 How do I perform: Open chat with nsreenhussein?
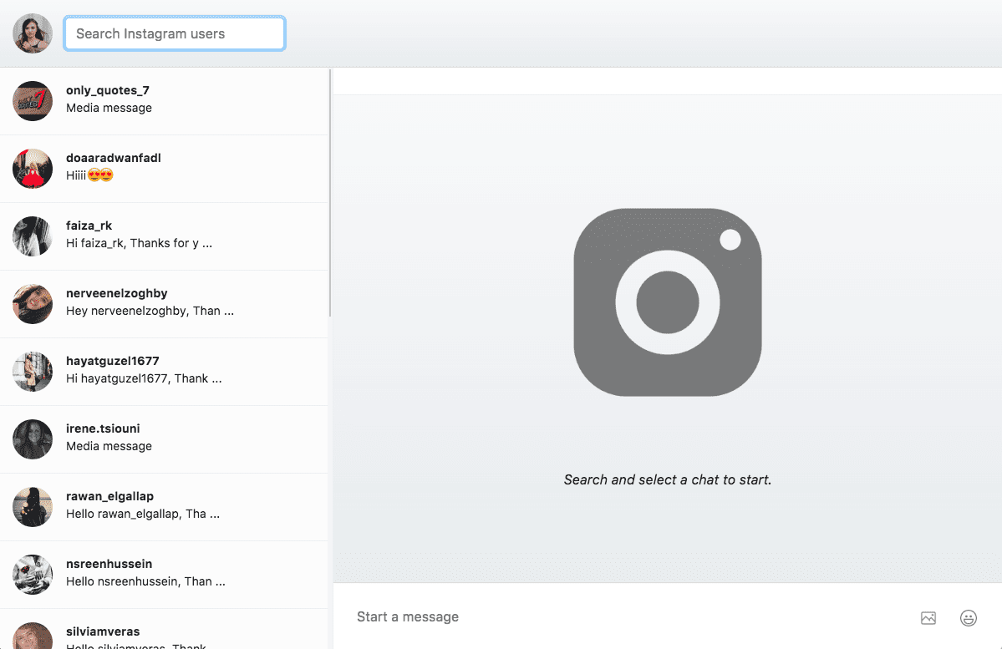pos(164,575)
